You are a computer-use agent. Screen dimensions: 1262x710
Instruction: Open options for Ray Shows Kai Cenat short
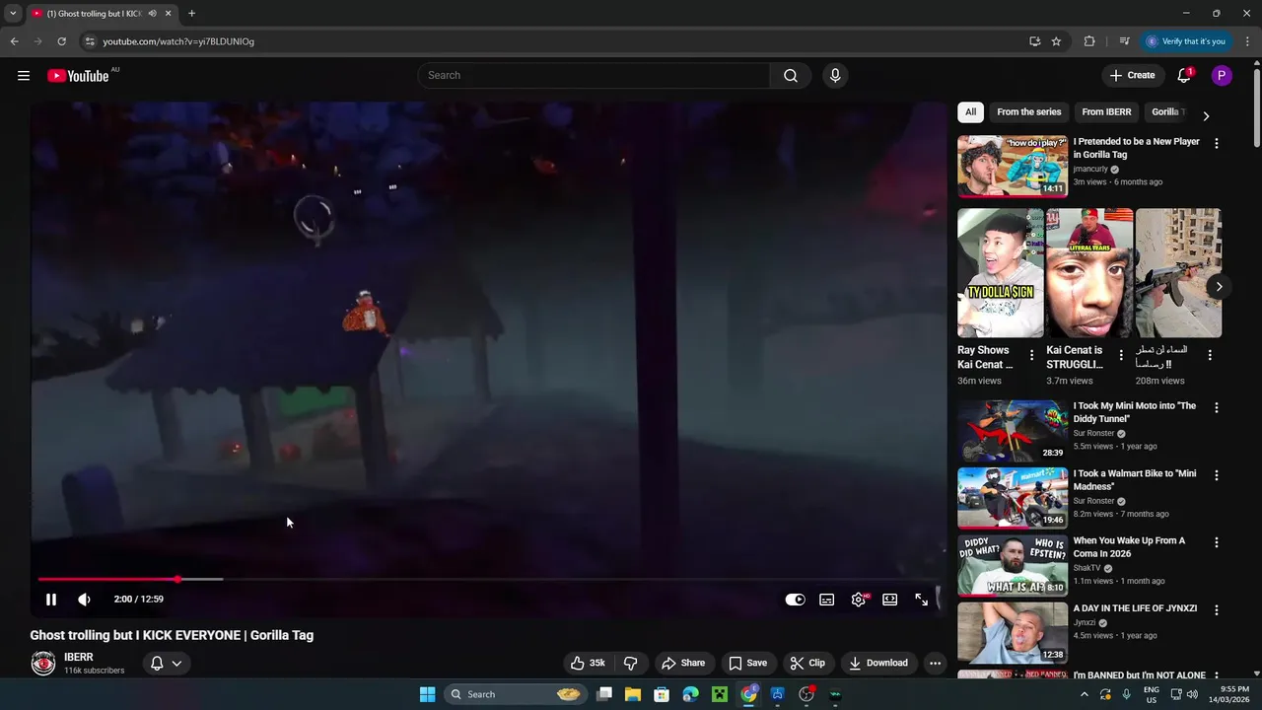click(x=1032, y=355)
